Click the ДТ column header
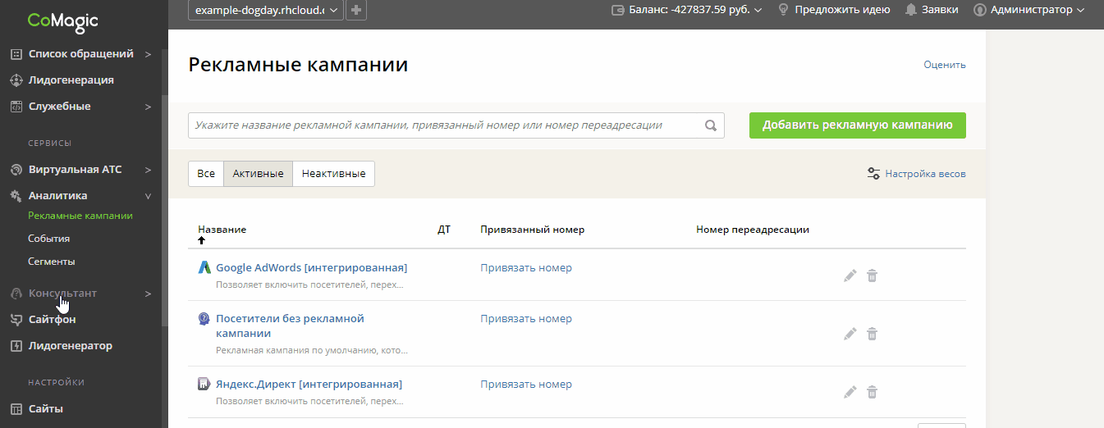This screenshot has height=428, width=1104. point(444,230)
